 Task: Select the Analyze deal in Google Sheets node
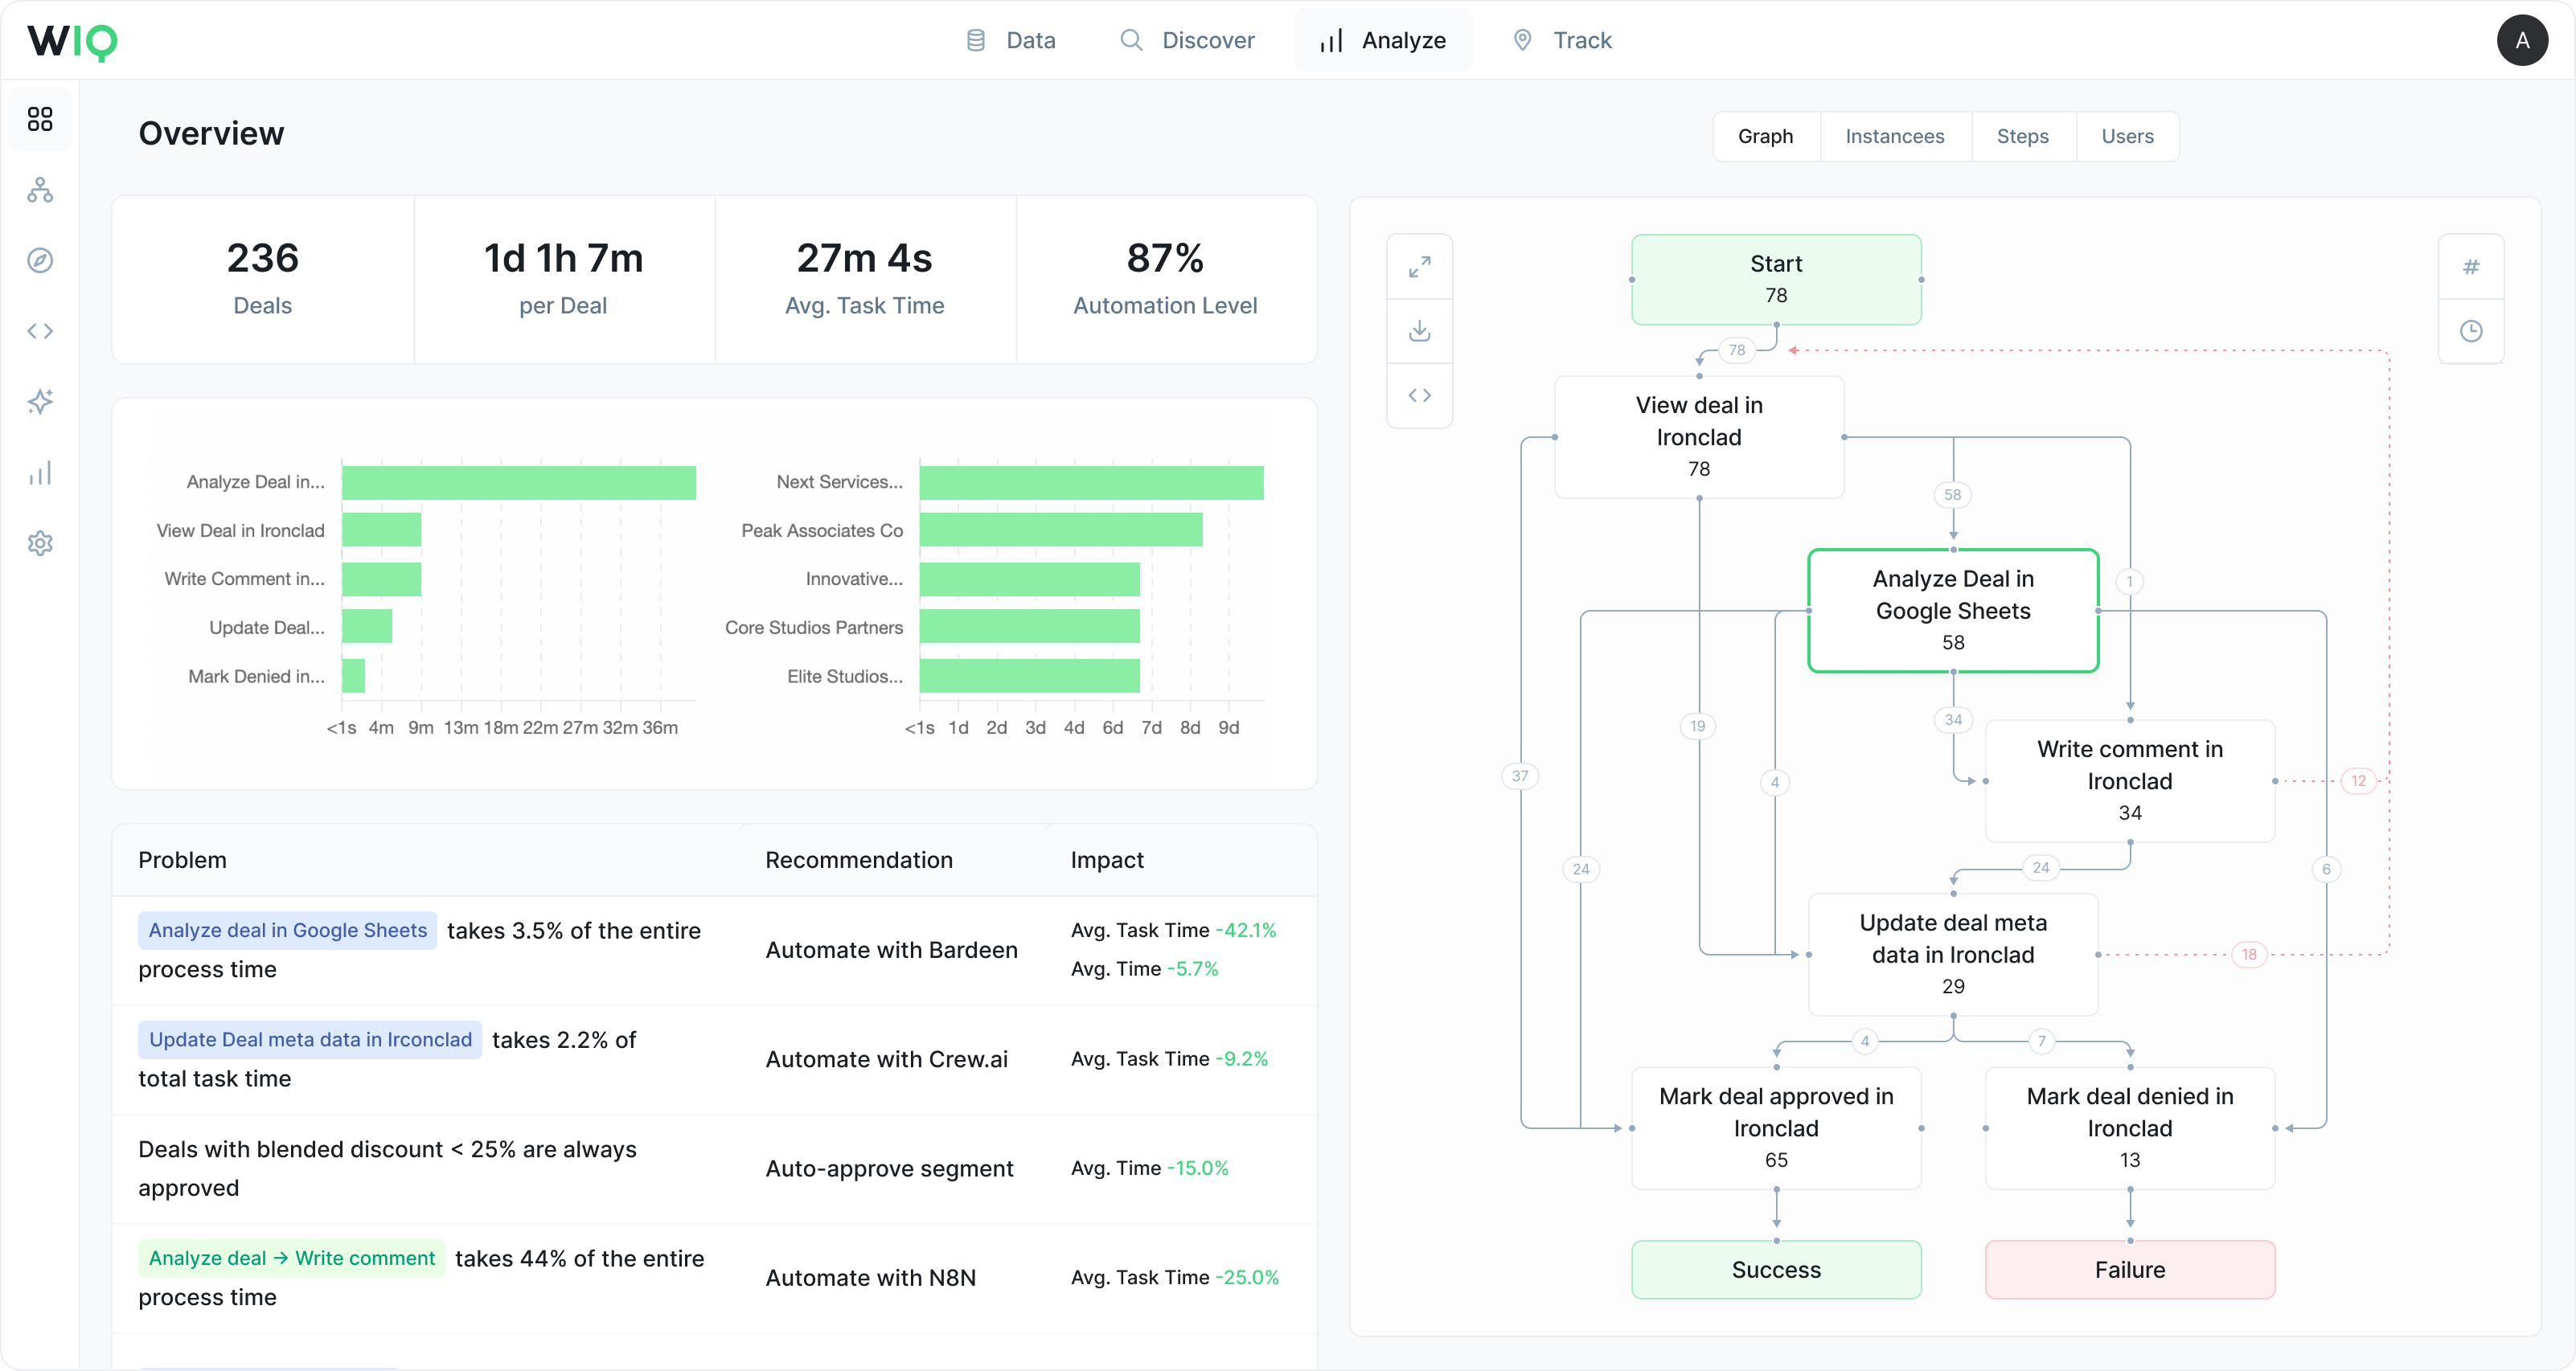tap(1952, 609)
